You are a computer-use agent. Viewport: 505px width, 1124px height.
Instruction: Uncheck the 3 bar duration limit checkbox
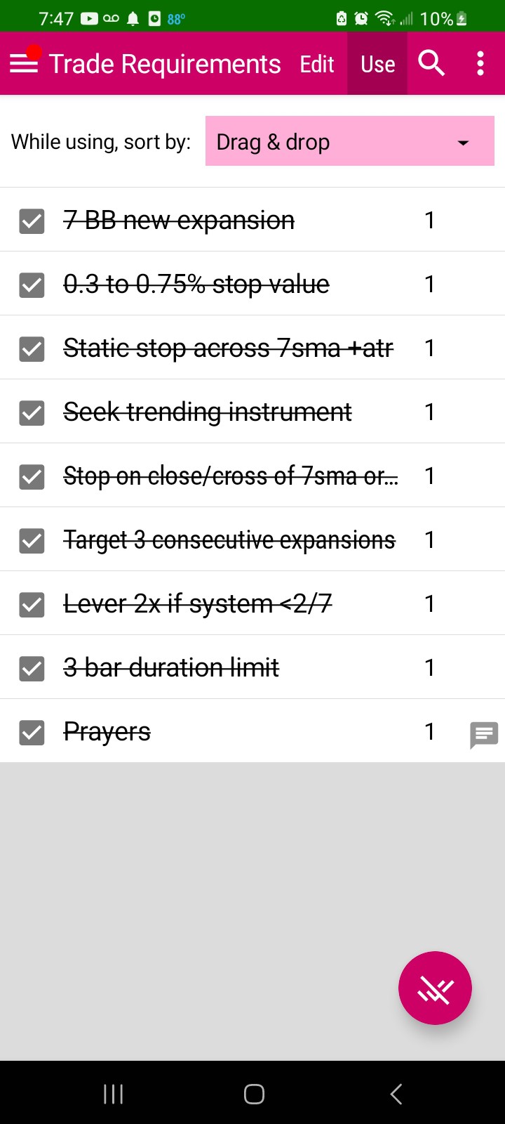pos(32,669)
